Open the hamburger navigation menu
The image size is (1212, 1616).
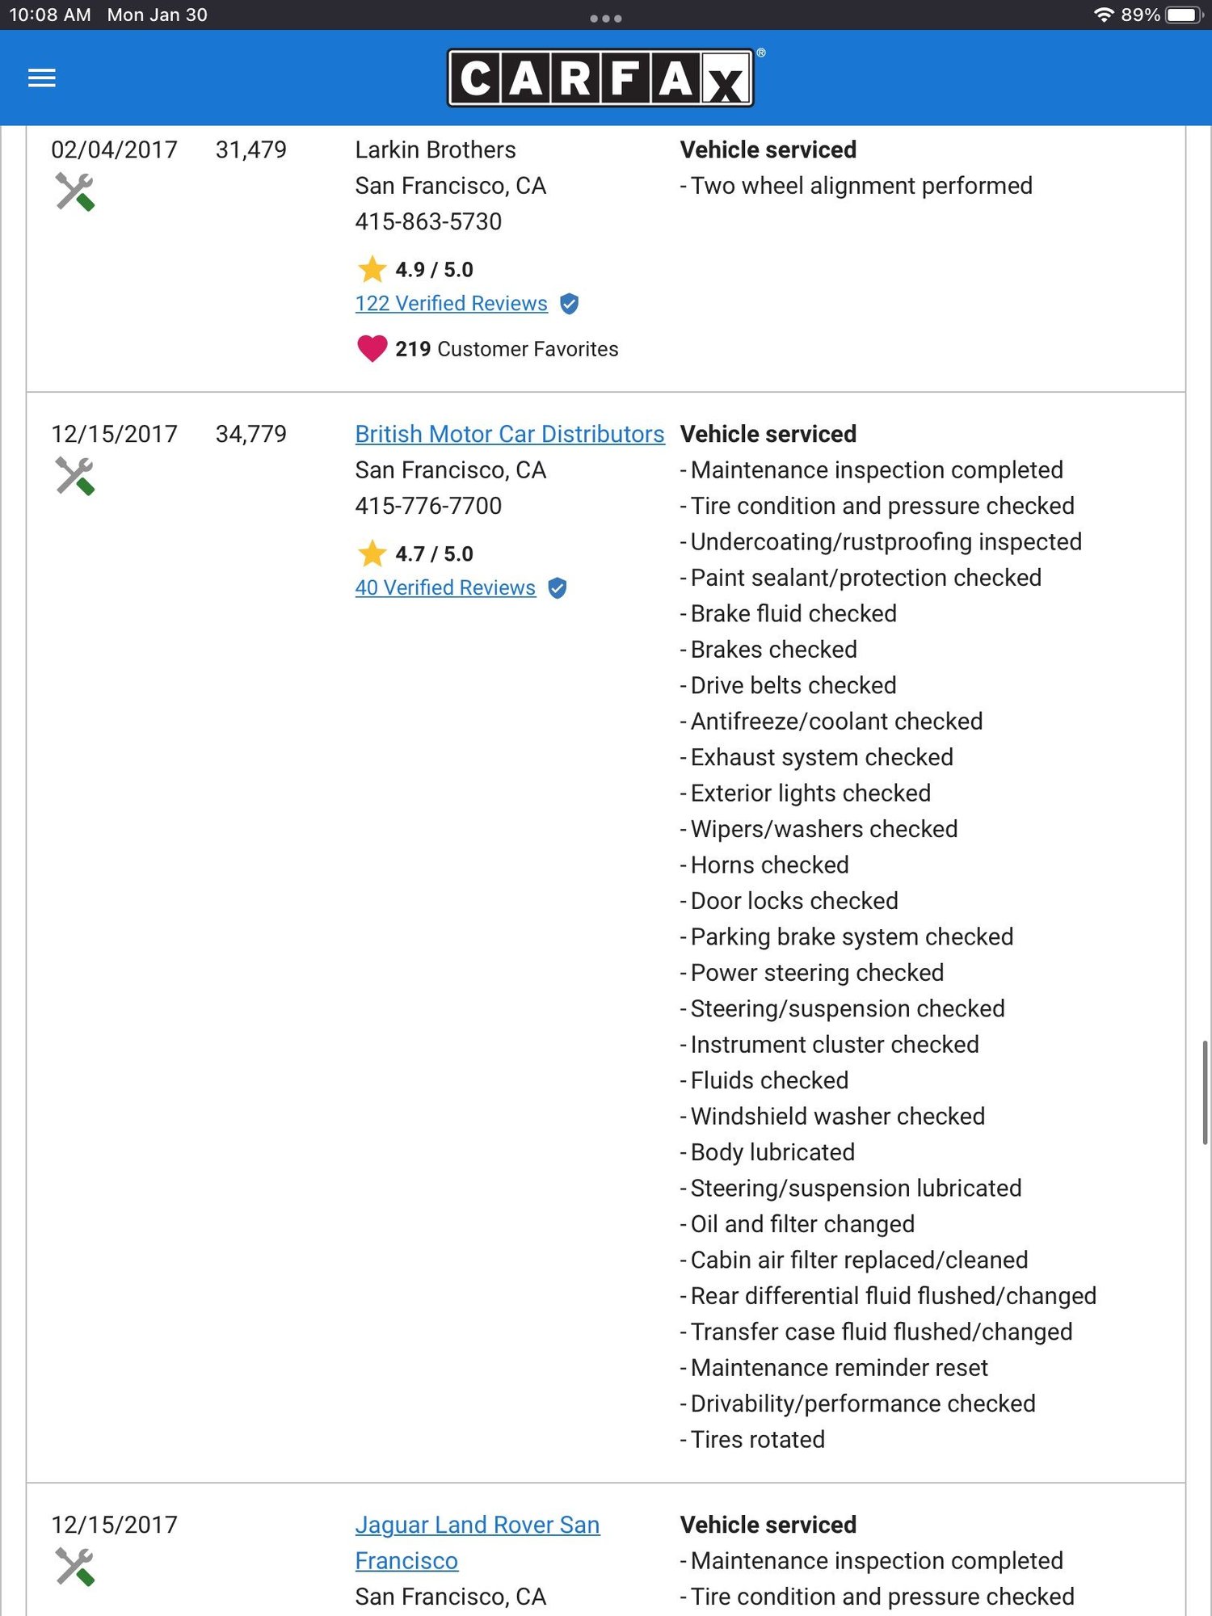click(x=41, y=78)
